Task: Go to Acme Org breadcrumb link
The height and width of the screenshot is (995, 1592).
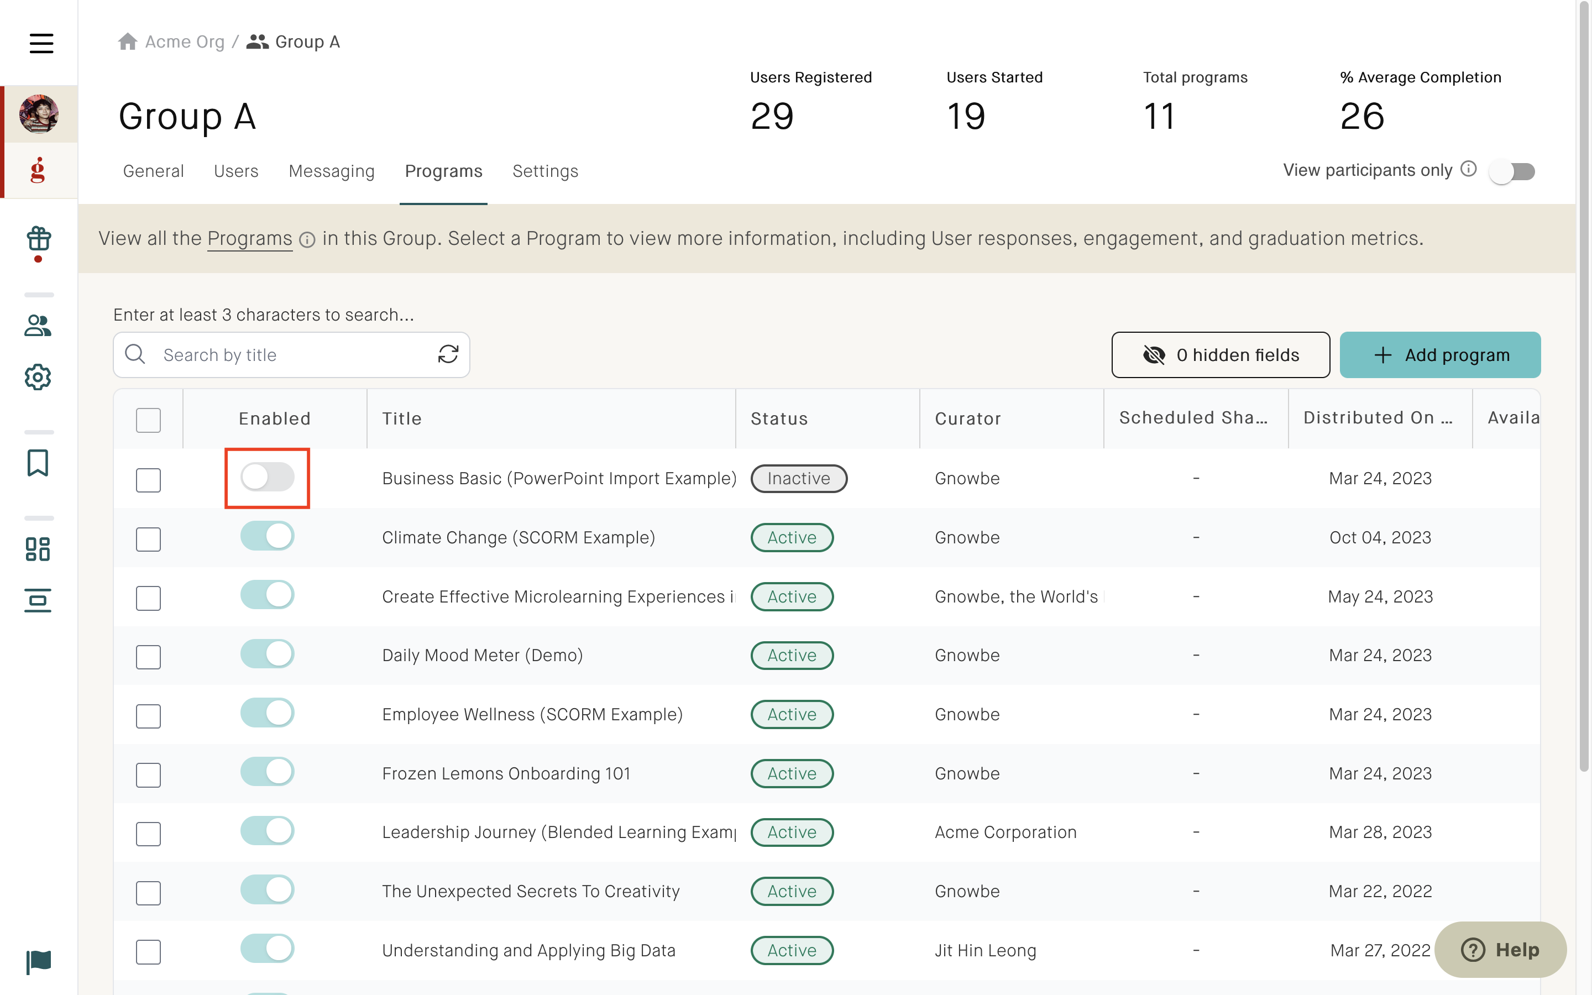Action: point(184,42)
